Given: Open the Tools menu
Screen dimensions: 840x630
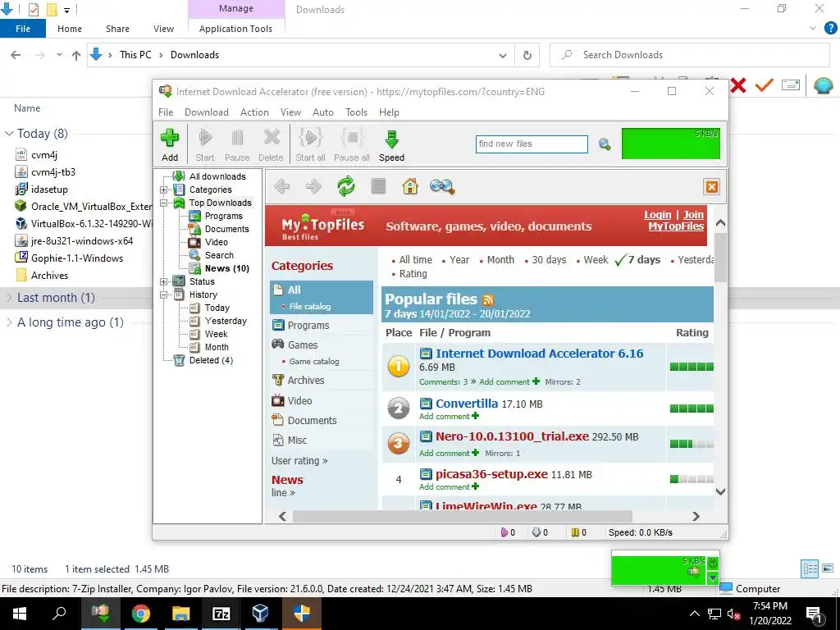Looking at the screenshot, I should [x=356, y=112].
